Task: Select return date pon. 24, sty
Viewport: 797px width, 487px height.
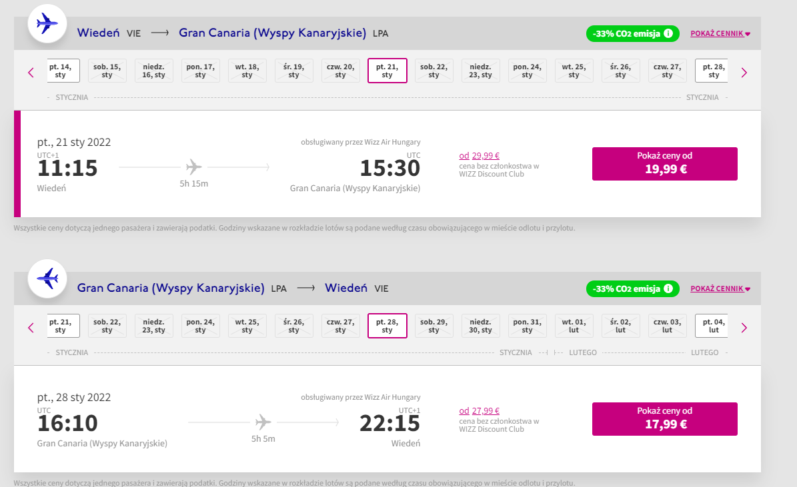Action: tap(201, 326)
